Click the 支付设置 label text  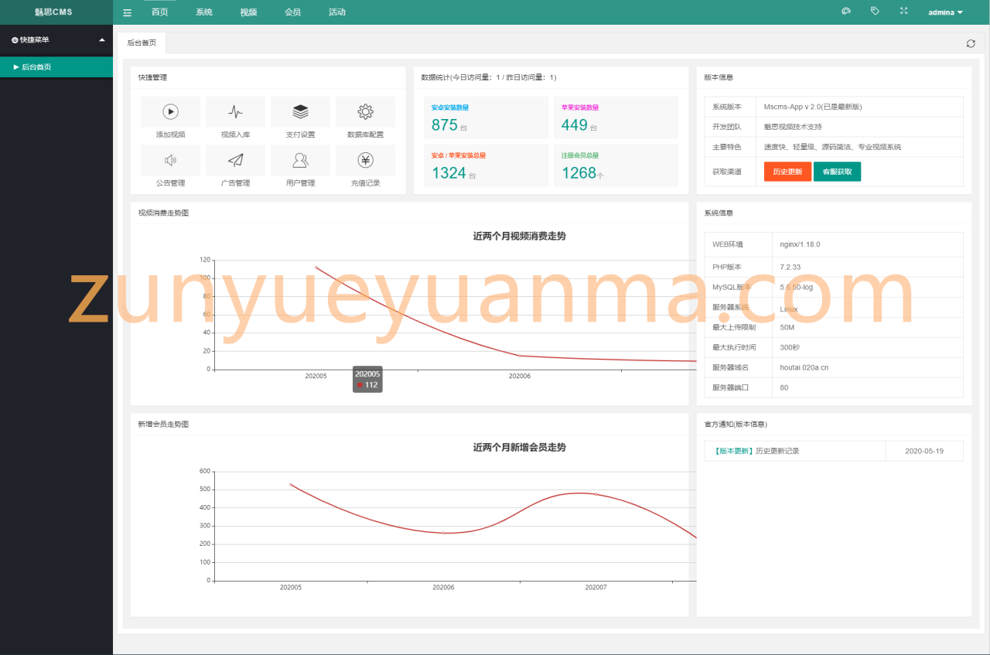pos(301,135)
